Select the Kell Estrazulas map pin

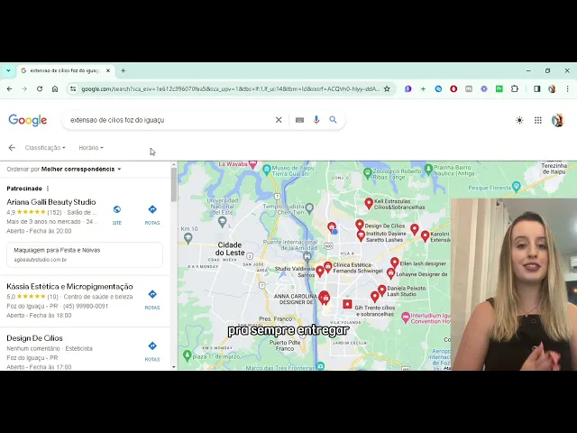(369, 203)
